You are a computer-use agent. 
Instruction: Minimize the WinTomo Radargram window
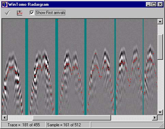[148, 4]
